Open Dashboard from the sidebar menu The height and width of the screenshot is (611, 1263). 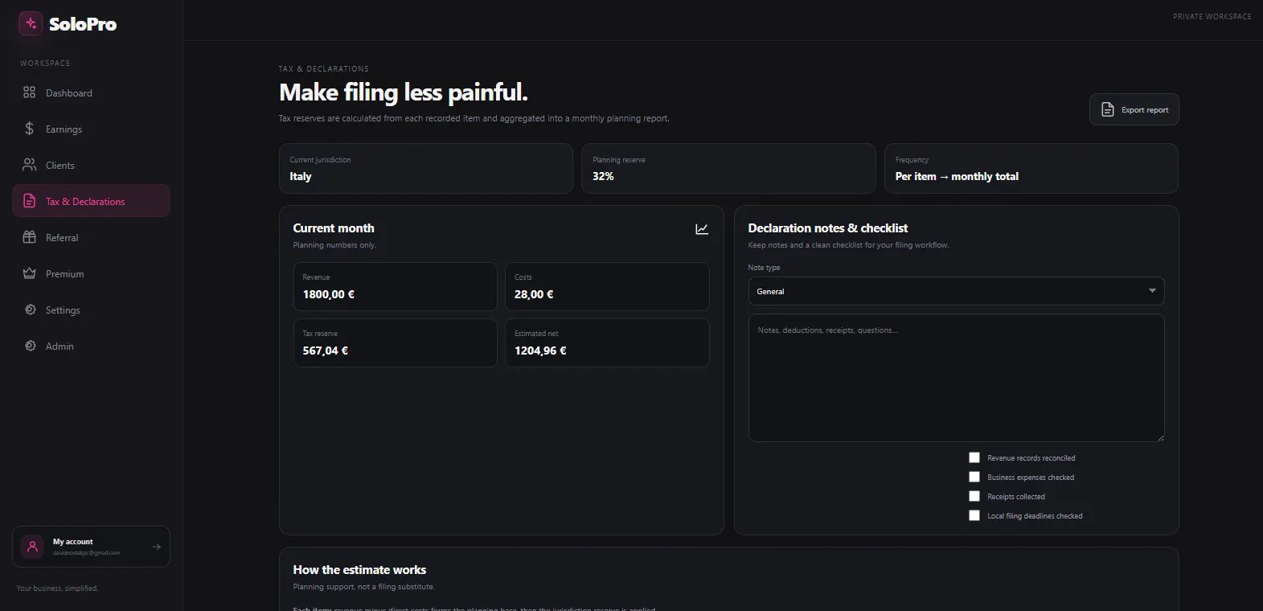(x=91, y=92)
